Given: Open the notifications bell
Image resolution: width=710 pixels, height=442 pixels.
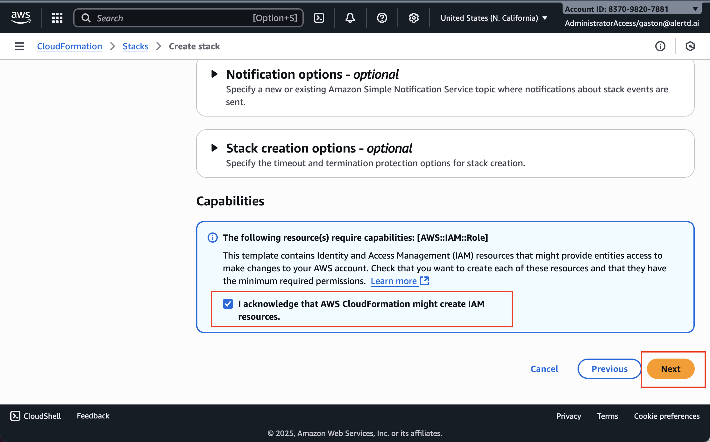Looking at the screenshot, I should click(350, 18).
